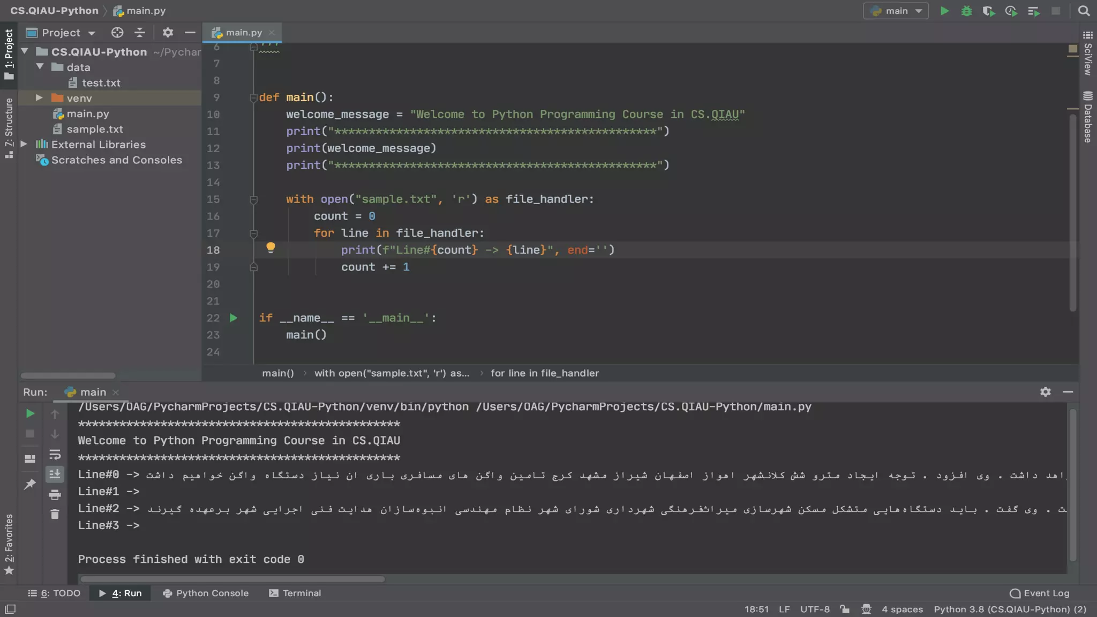Screen dimensions: 1097x617
Task: Open Run panel settings gear
Action: [x=1045, y=392]
